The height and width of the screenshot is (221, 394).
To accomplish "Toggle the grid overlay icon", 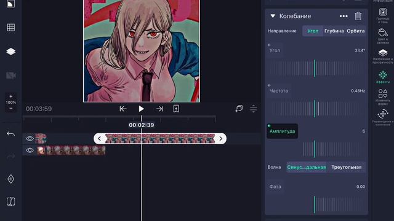I will [x=11, y=28].
